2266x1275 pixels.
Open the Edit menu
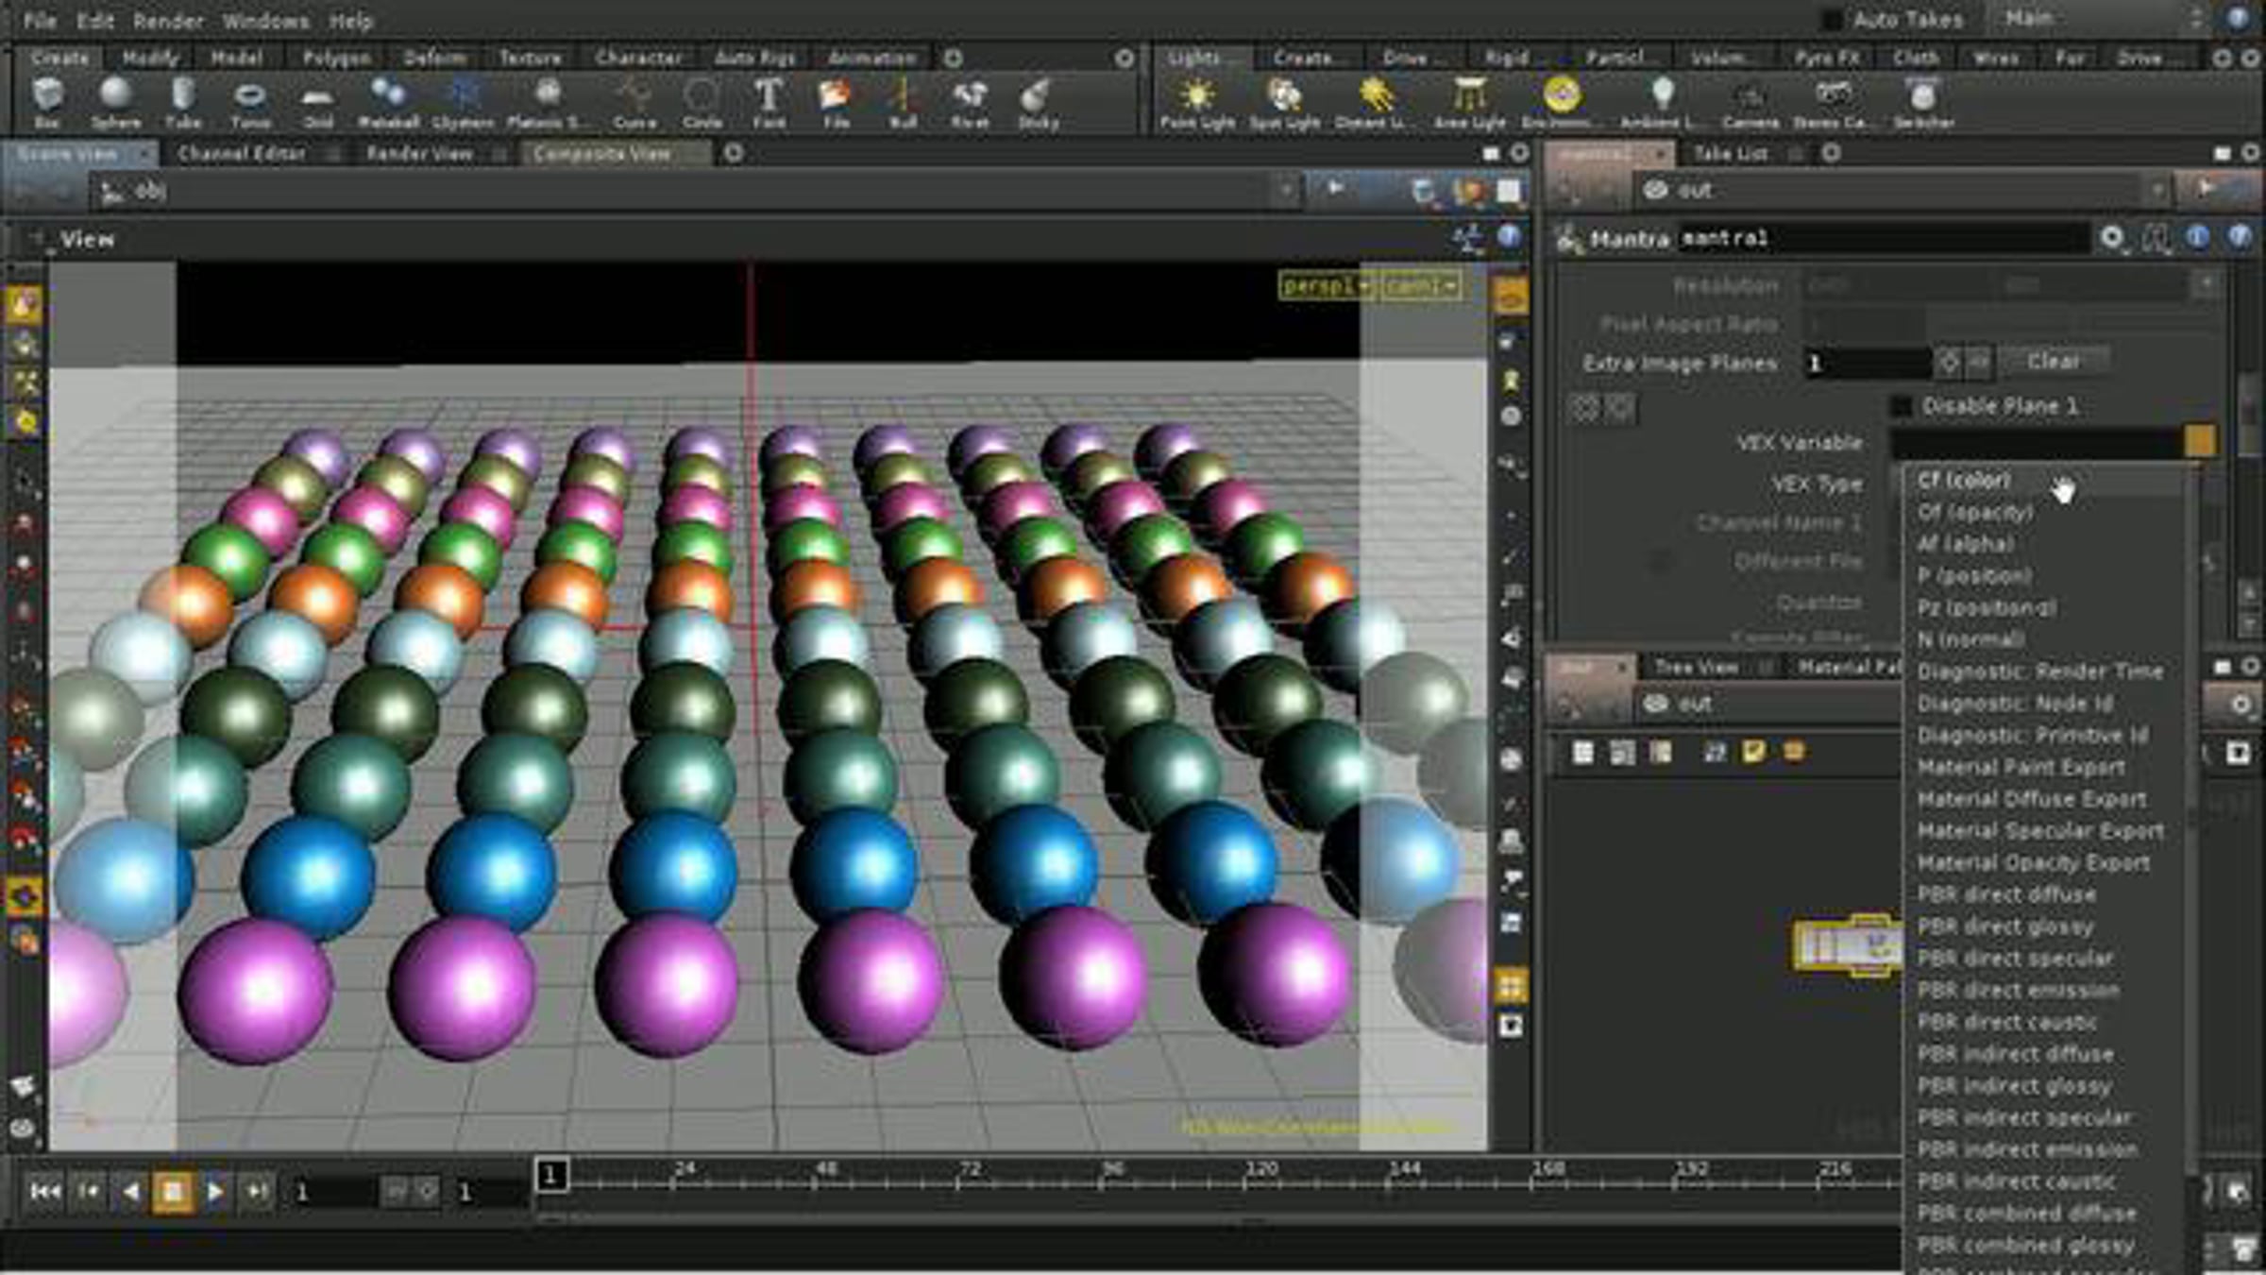95,21
